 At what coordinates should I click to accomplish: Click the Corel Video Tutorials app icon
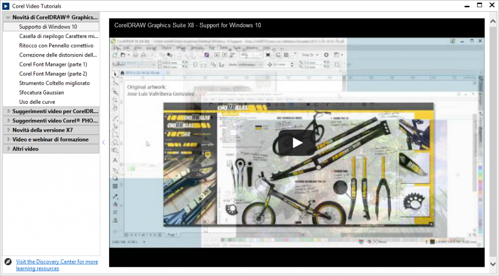coord(6,6)
